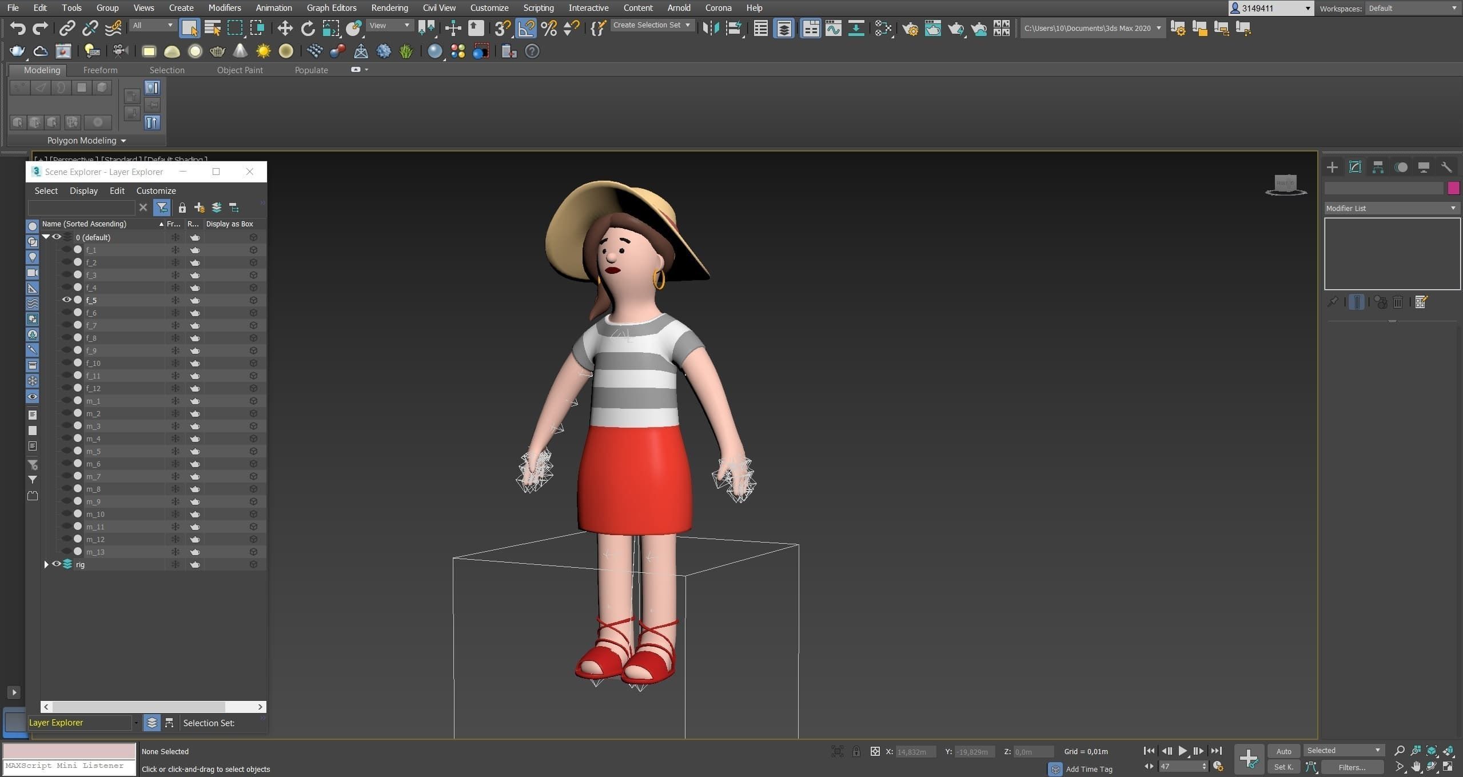Switch to the Freeform ribbon tab
The height and width of the screenshot is (777, 1463).
(100, 70)
